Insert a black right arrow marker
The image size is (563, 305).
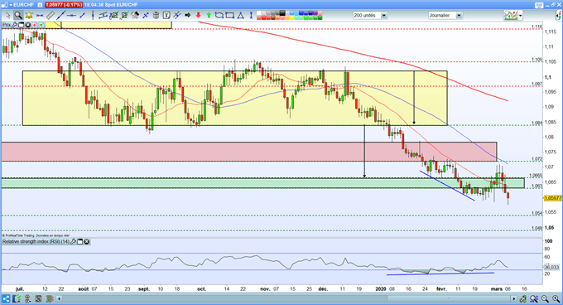187,16
